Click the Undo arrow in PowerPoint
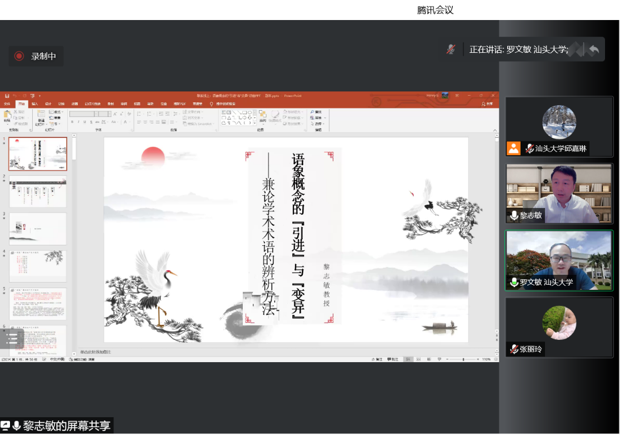Screen dimensions: 620x435 14,96
